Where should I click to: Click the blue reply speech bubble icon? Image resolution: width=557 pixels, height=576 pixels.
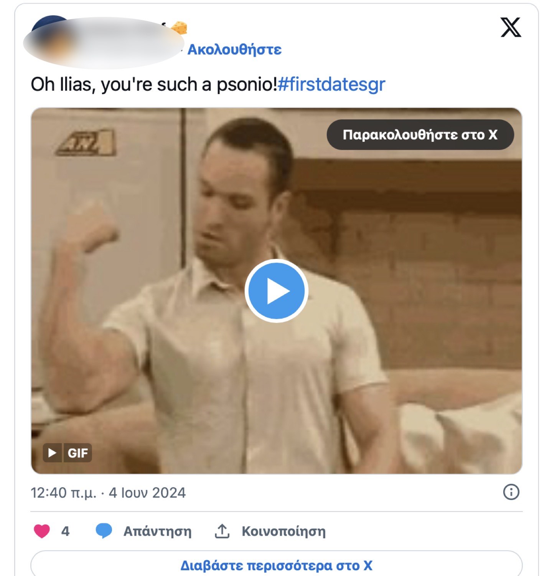pyautogui.click(x=104, y=531)
